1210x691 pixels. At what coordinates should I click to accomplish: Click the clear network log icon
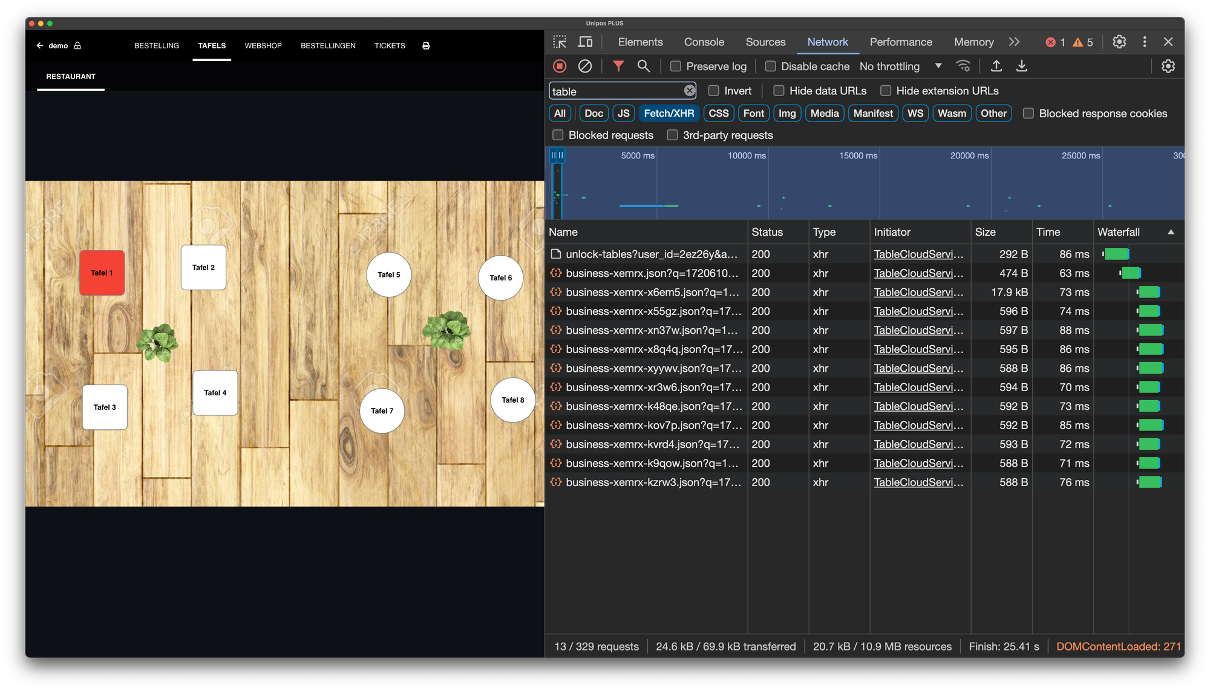pos(584,66)
